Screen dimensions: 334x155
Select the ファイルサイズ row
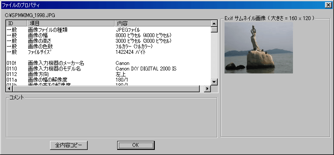pos(109,52)
